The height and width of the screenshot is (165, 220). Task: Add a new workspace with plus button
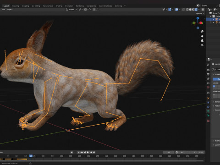pos(125,6)
